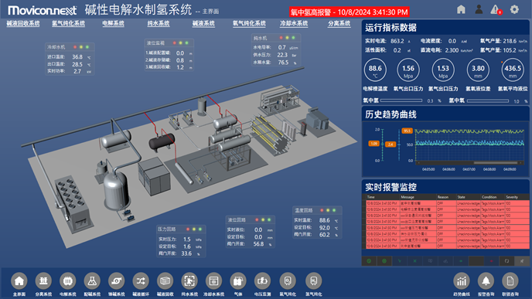Screen dimensions: 532x299
Task: Select the 95.5 orange trend value label
Action: pyautogui.click(x=407, y=131)
